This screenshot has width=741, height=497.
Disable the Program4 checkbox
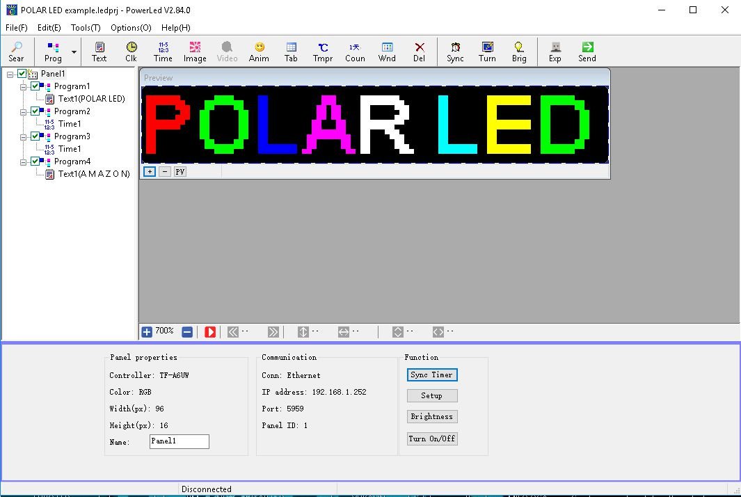(x=36, y=161)
